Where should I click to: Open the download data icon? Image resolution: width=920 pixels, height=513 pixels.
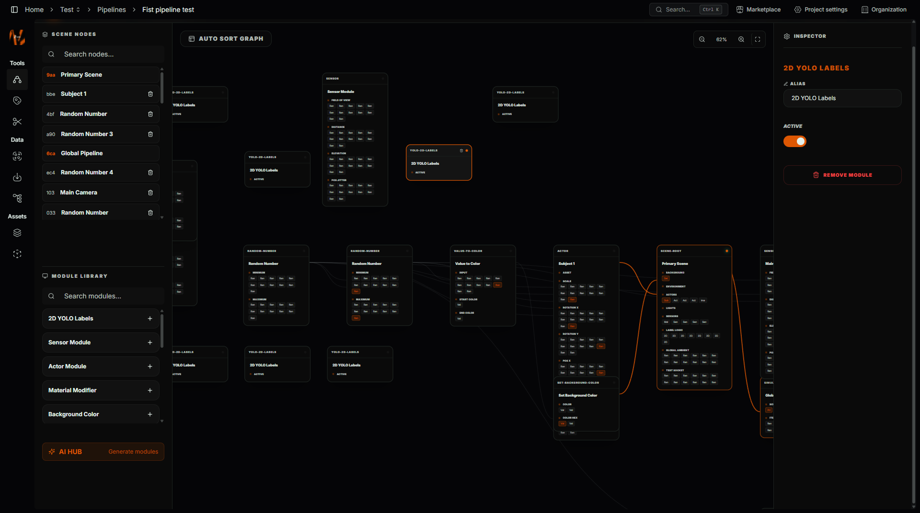pyautogui.click(x=17, y=177)
